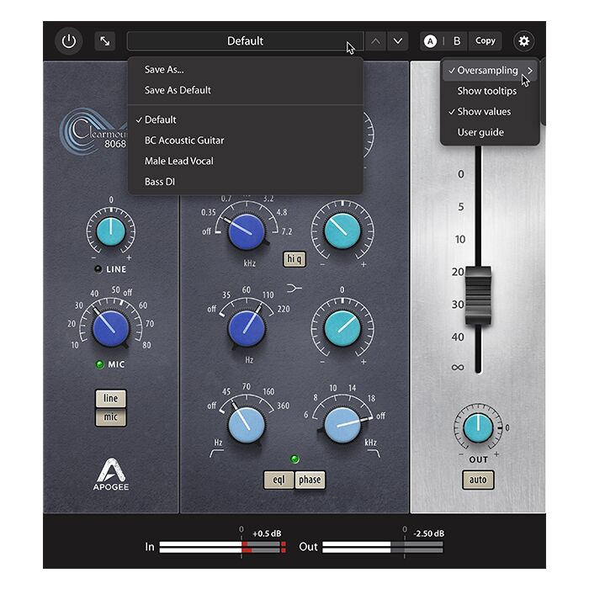Open the settings gear icon

[524, 40]
